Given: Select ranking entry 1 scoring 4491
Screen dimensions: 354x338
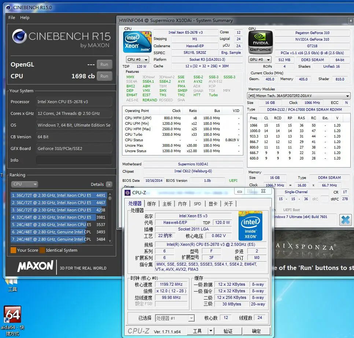Looking at the screenshot, I should (58, 195).
